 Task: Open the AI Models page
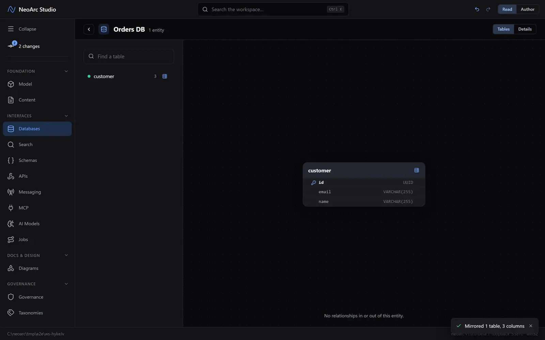(x=37, y=224)
